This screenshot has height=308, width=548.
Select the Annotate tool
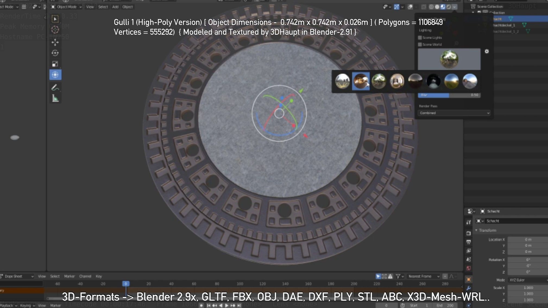pos(55,88)
